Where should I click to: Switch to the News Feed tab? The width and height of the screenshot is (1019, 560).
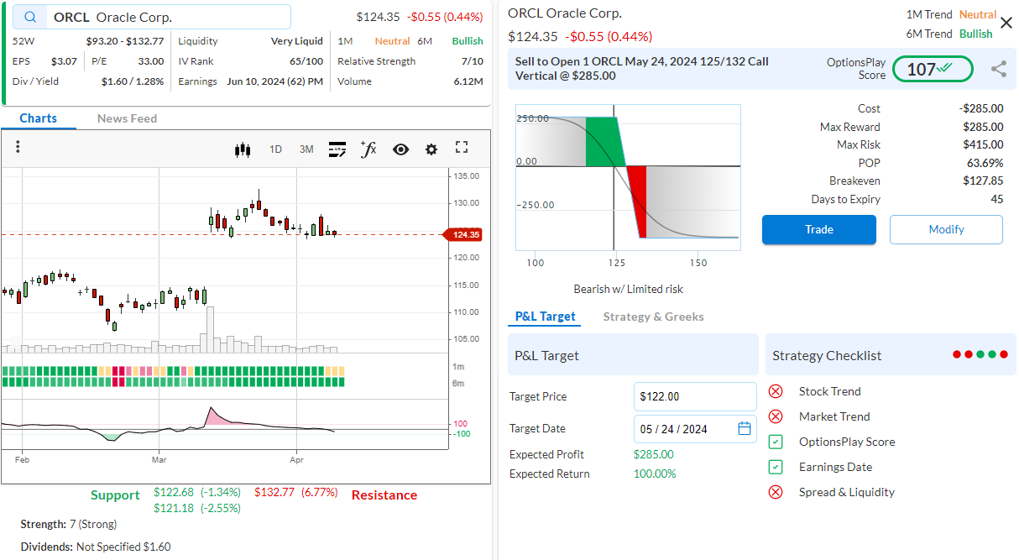click(127, 118)
